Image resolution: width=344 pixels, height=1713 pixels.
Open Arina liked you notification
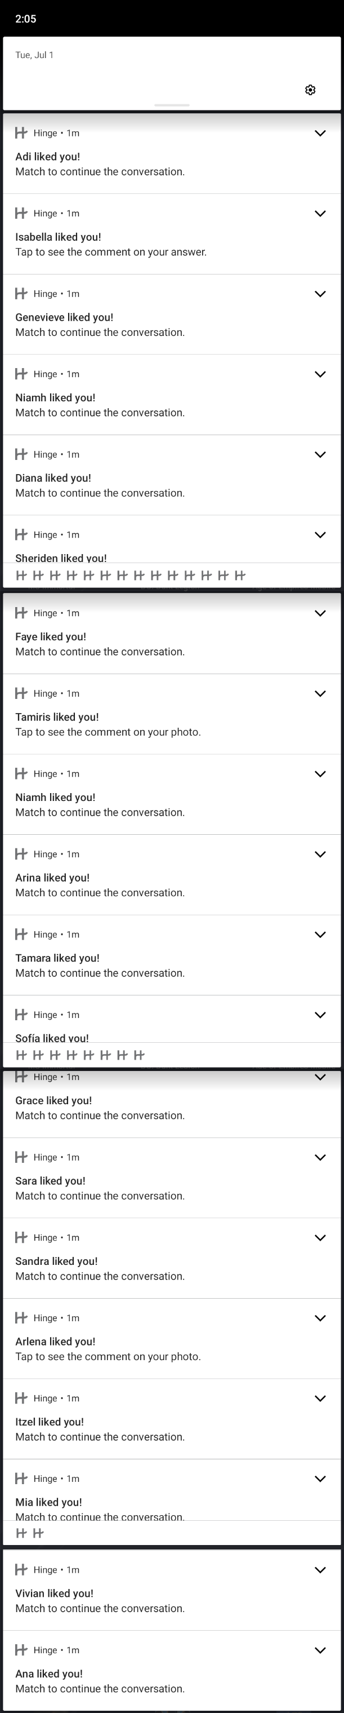(x=172, y=875)
